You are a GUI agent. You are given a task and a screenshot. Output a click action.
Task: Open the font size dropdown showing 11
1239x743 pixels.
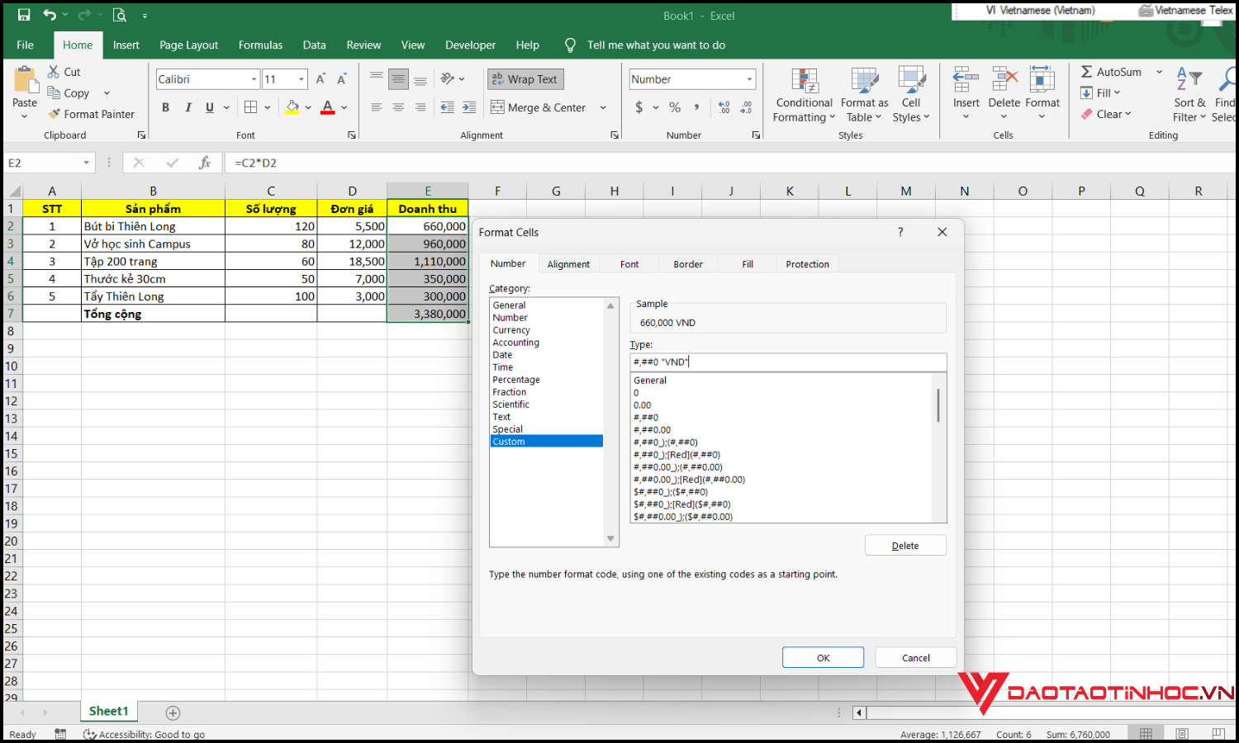tap(301, 79)
